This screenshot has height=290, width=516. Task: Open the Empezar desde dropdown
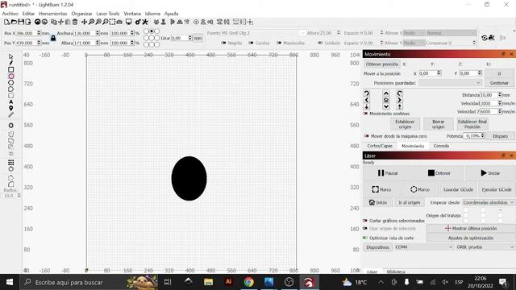click(x=489, y=202)
